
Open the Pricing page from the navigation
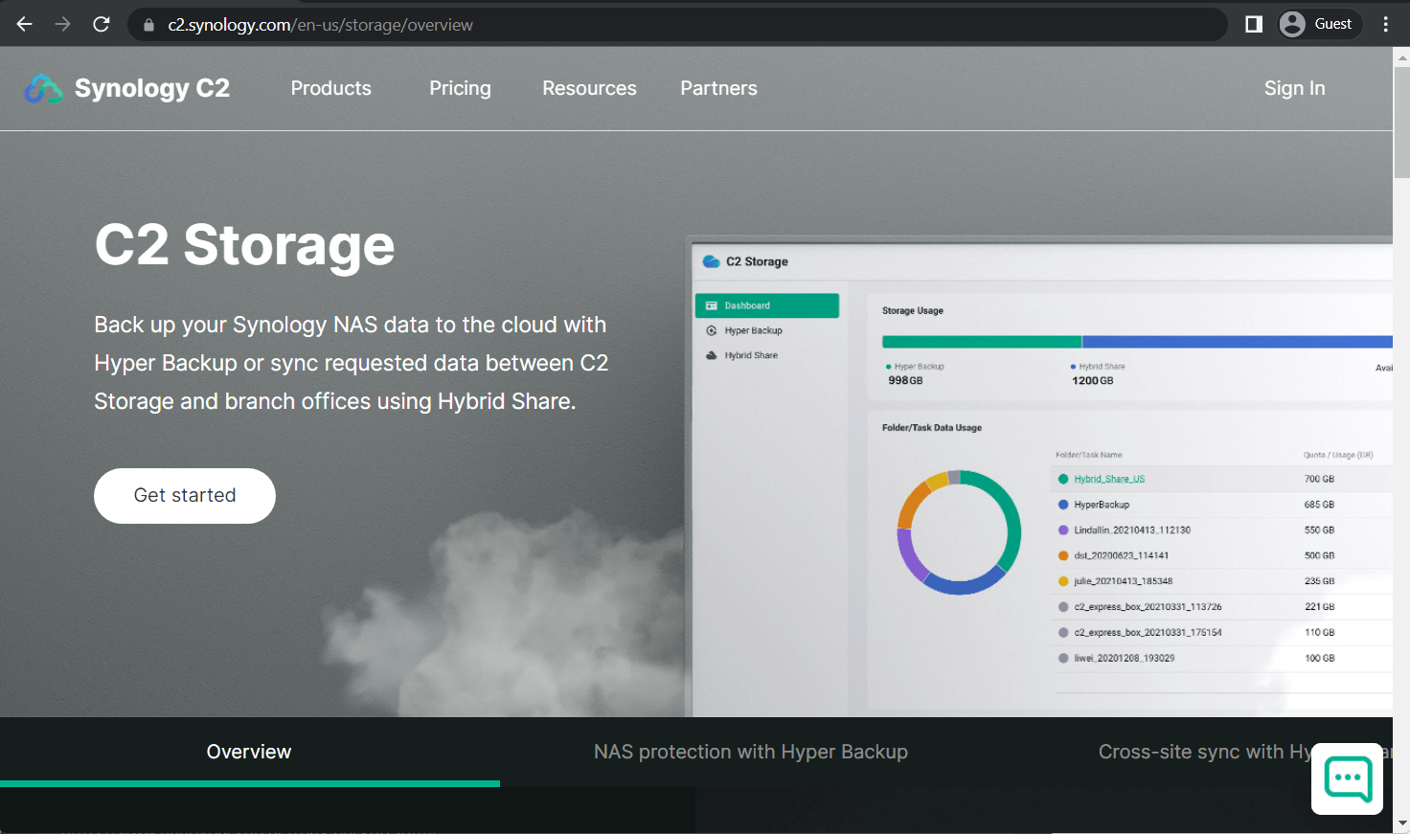click(460, 88)
